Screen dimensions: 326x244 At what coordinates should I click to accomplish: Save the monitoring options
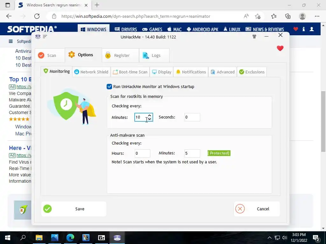74,209
